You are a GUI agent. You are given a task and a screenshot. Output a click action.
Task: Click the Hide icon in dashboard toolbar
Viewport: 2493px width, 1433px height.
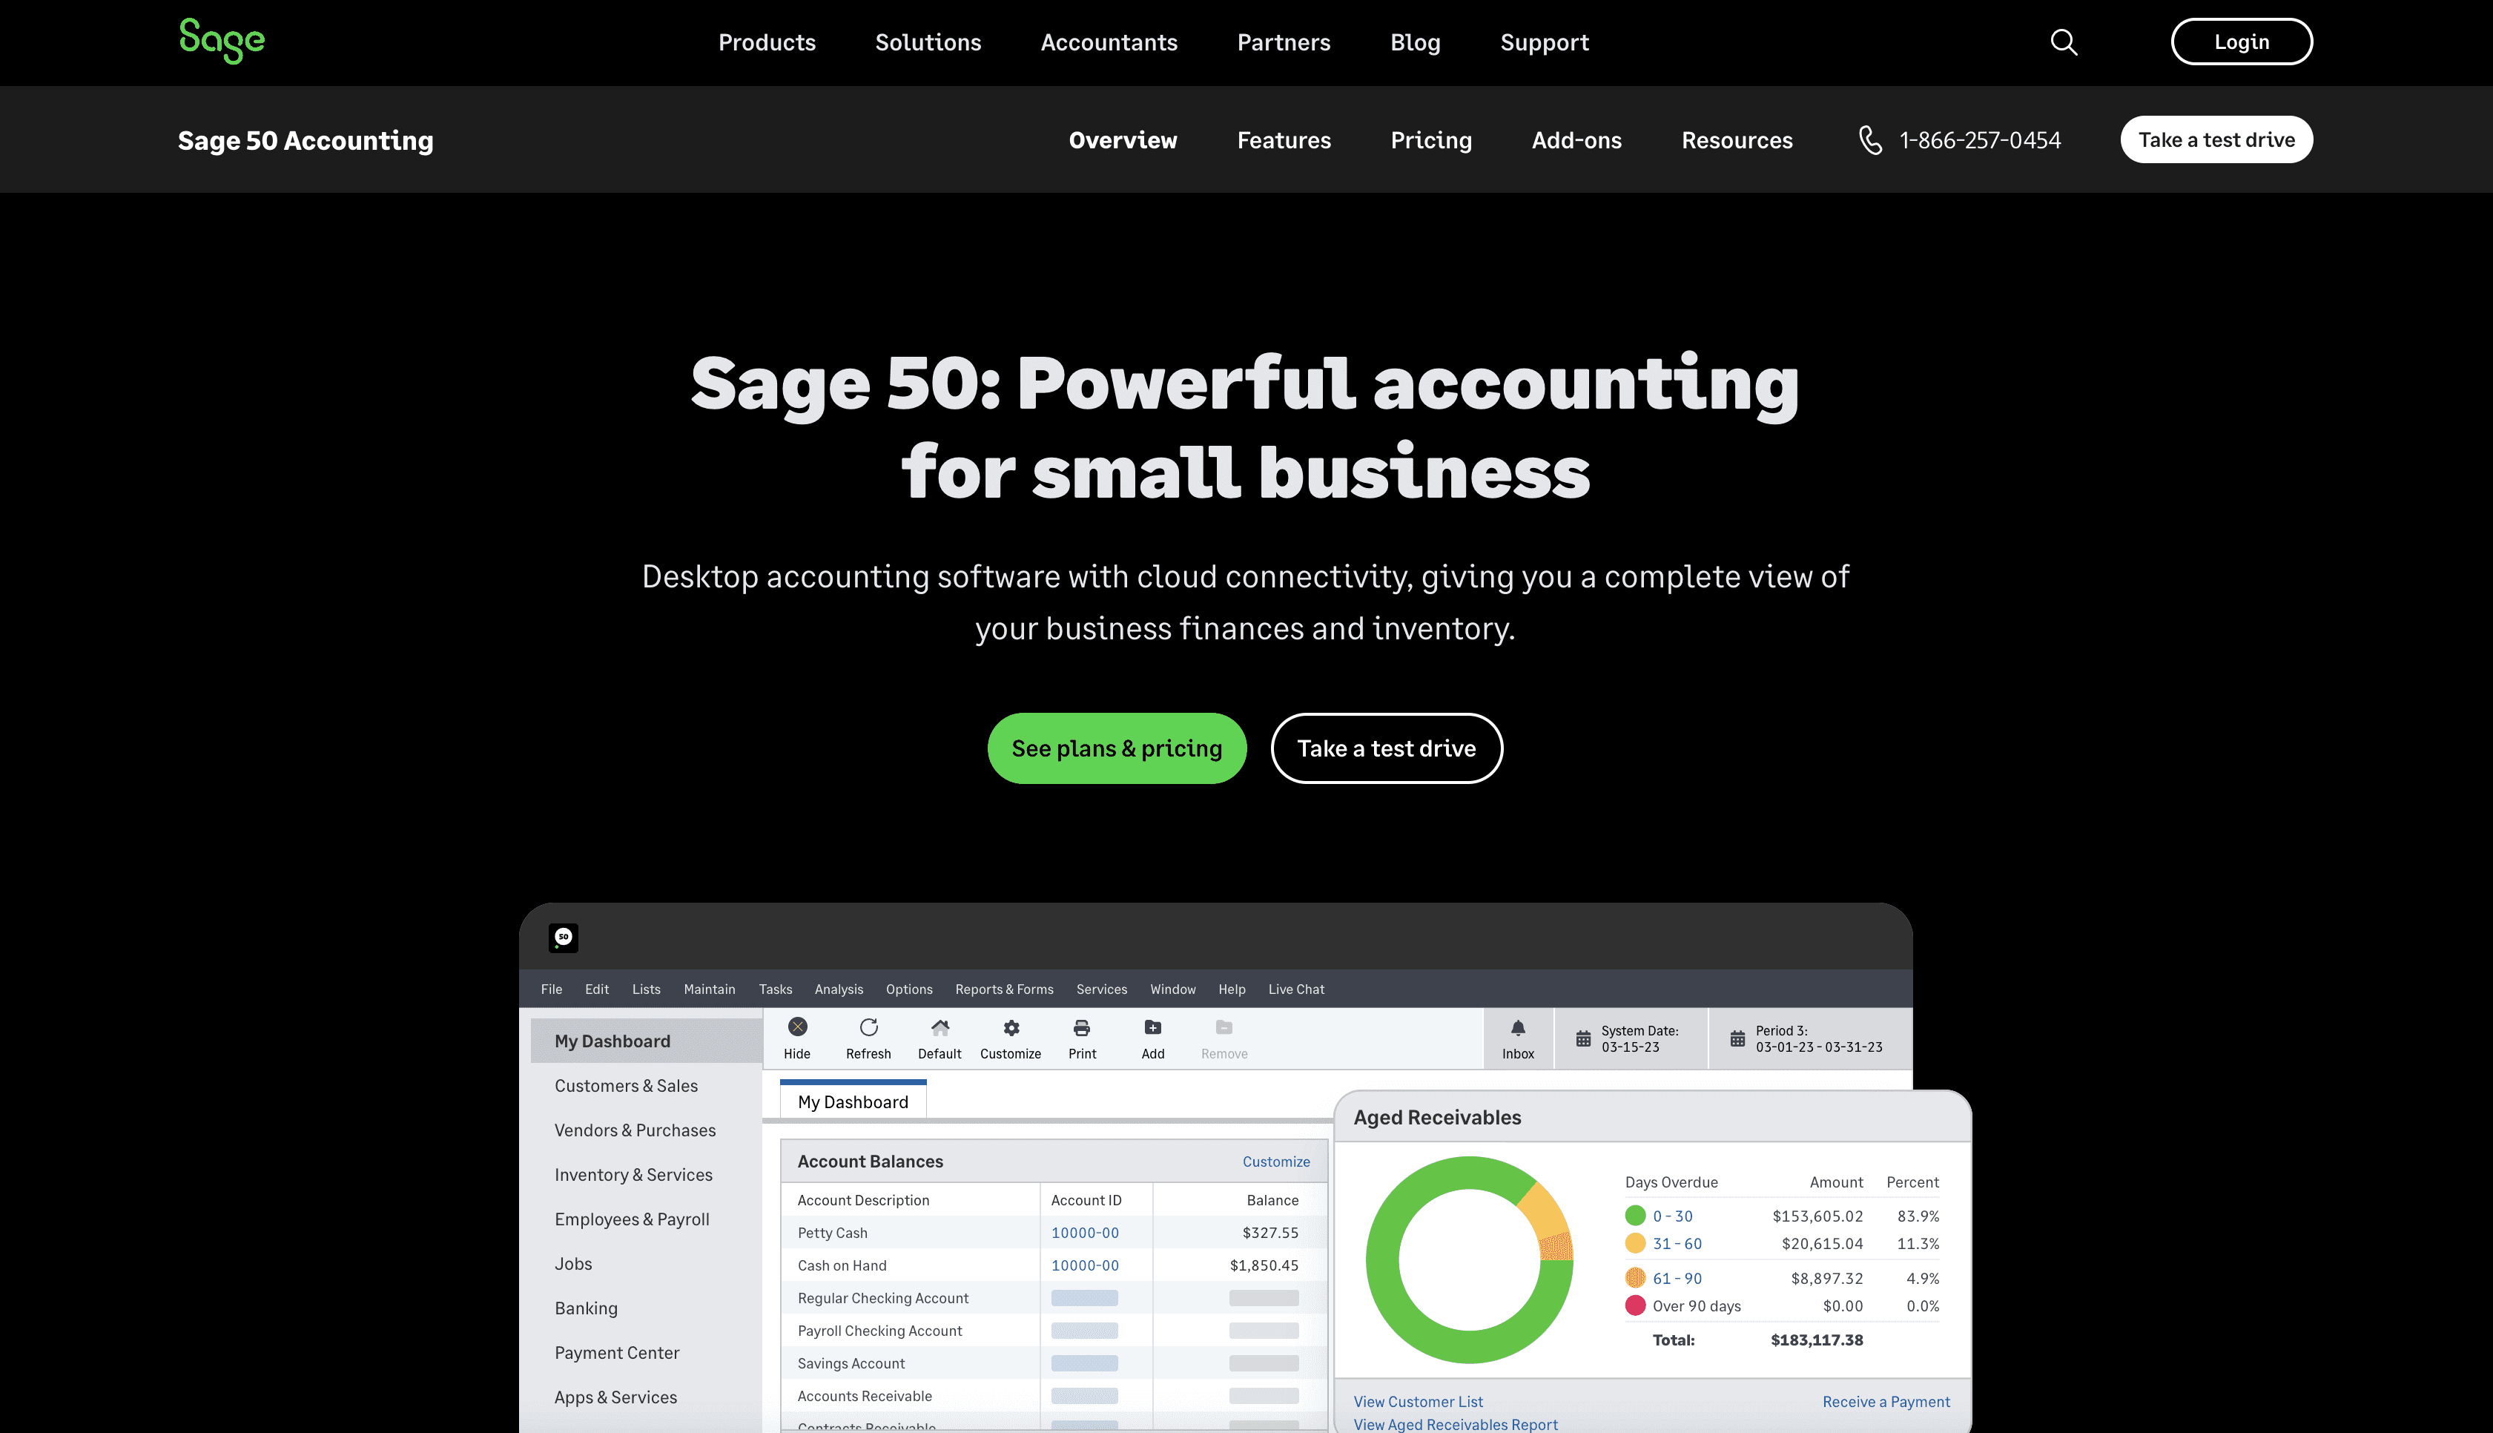(797, 1027)
